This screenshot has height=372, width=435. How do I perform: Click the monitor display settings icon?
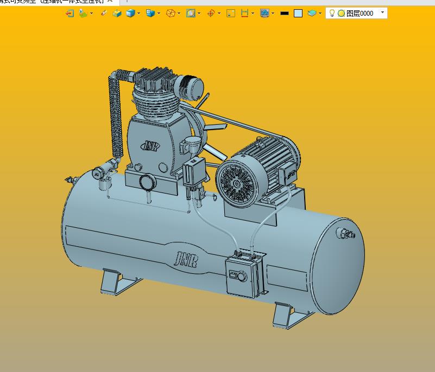pos(264,13)
